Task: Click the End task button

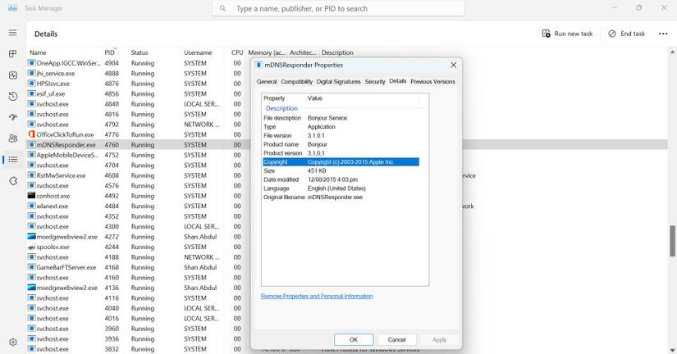Action: (626, 34)
